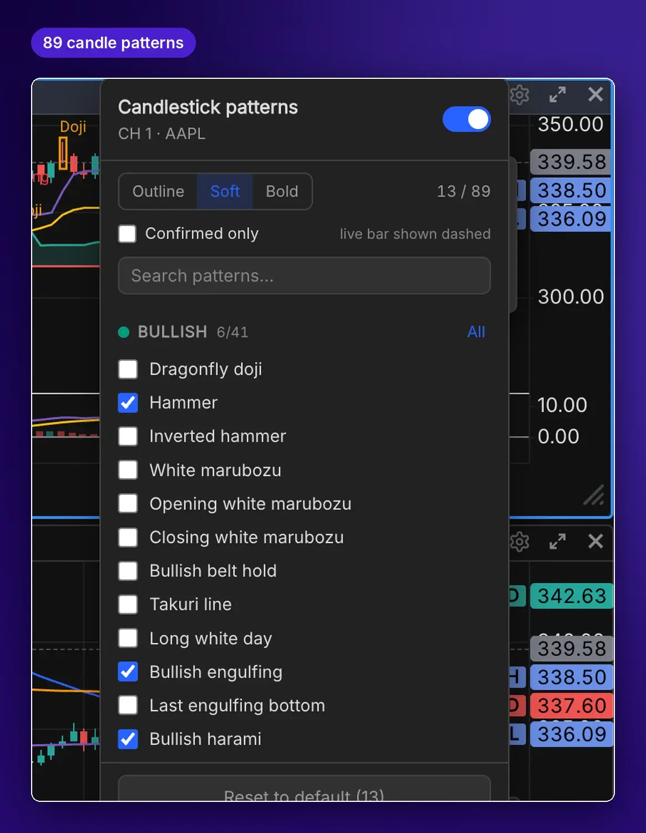This screenshot has width=646, height=833.
Task: Select the Soft style tab
Action: (225, 192)
